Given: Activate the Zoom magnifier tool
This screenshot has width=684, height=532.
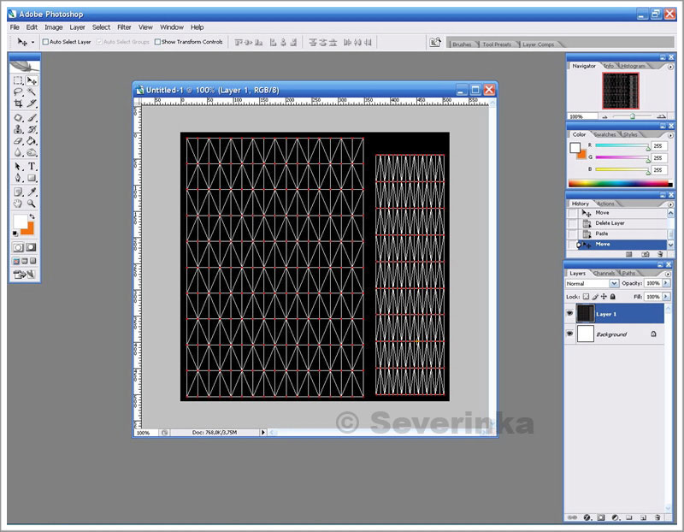Looking at the screenshot, I should tap(32, 204).
